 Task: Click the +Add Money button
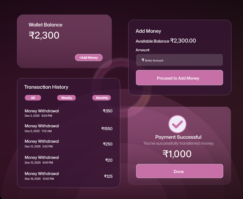(89, 58)
